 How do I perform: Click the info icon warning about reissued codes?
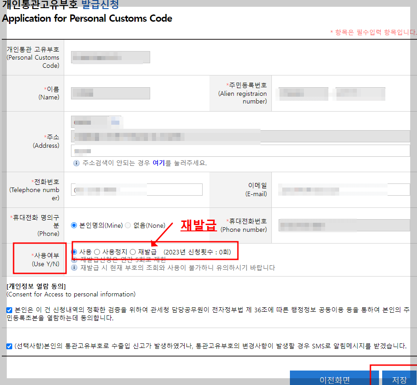pos(73,267)
